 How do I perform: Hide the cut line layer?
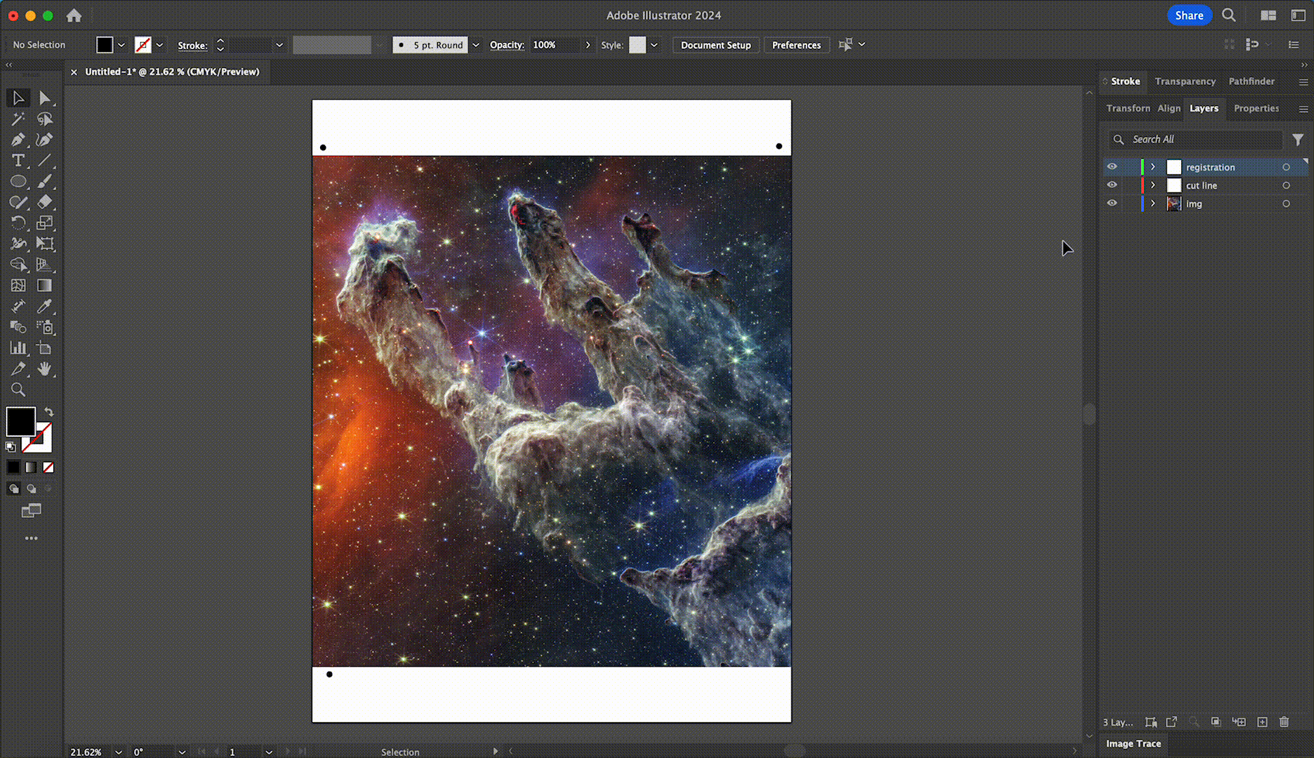[x=1112, y=185]
